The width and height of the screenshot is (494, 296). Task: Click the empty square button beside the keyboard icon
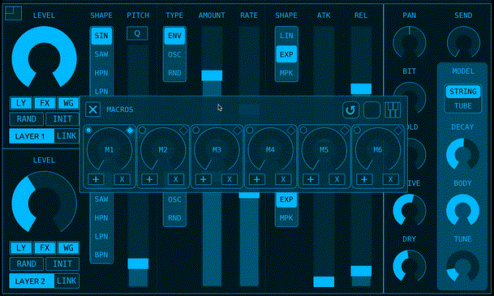[x=372, y=110]
